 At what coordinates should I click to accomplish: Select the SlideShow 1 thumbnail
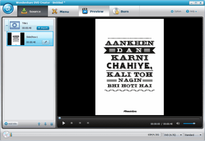[16, 39]
